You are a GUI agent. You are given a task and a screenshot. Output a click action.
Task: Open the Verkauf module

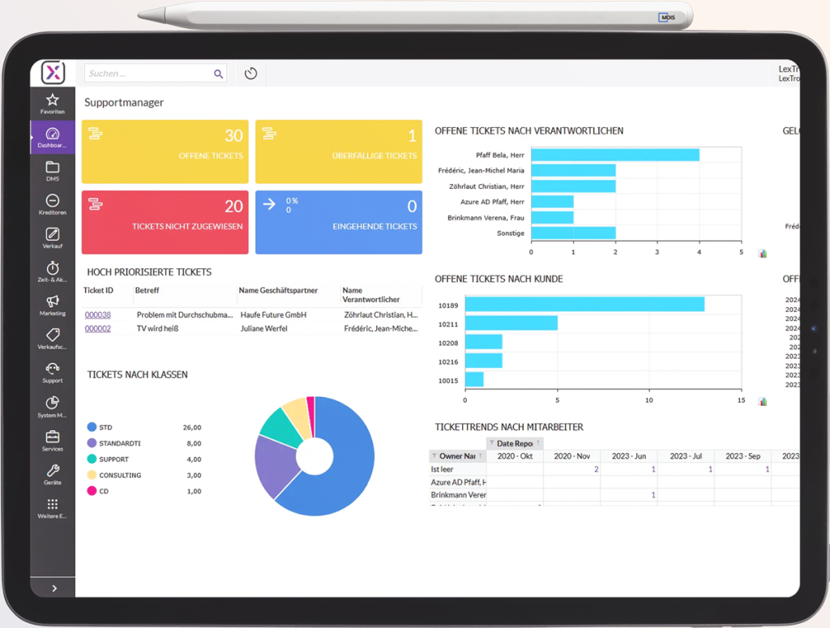click(x=53, y=237)
